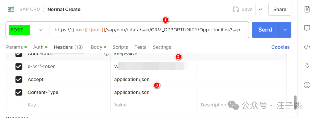Click the headers table vertical scrollbar
This screenshot has width=312, height=118.
(295, 102)
